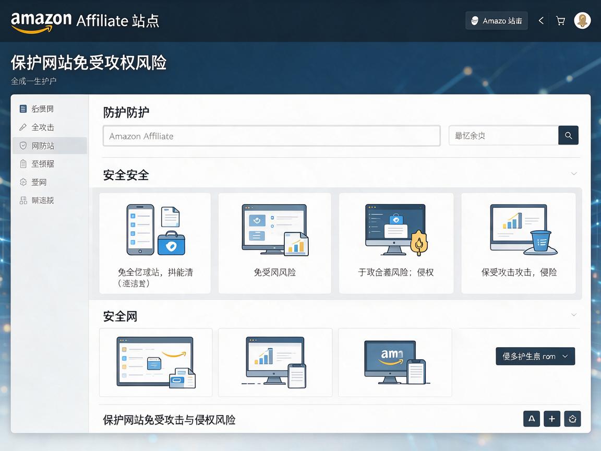The height and width of the screenshot is (451, 601).
Task: Collapse the 安全安全 section chevron
Action: (x=574, y=174)
